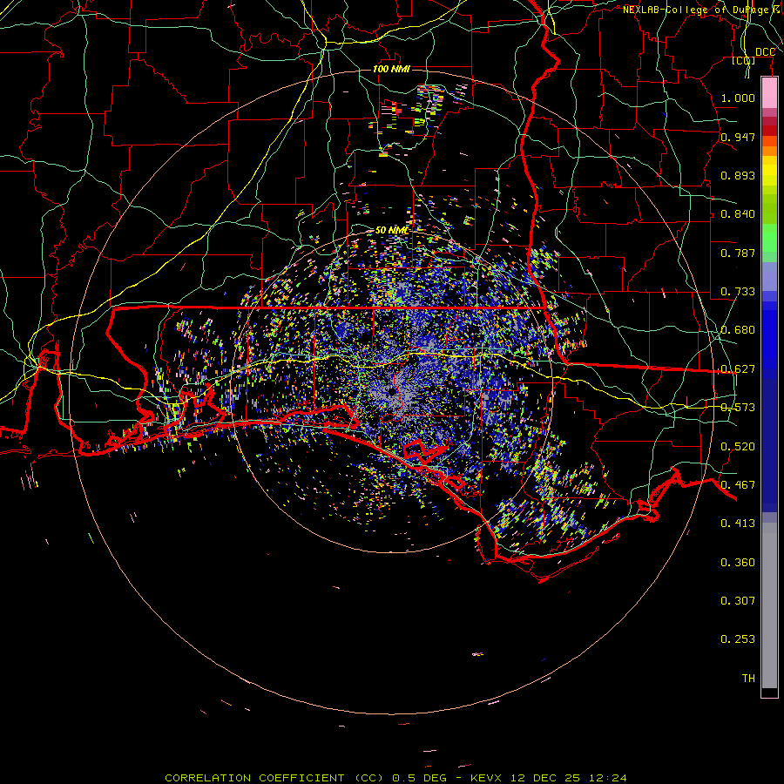The image size is (784, 784).
Task: Click the 0.840 scale value
Action: [x=738, y=214]
